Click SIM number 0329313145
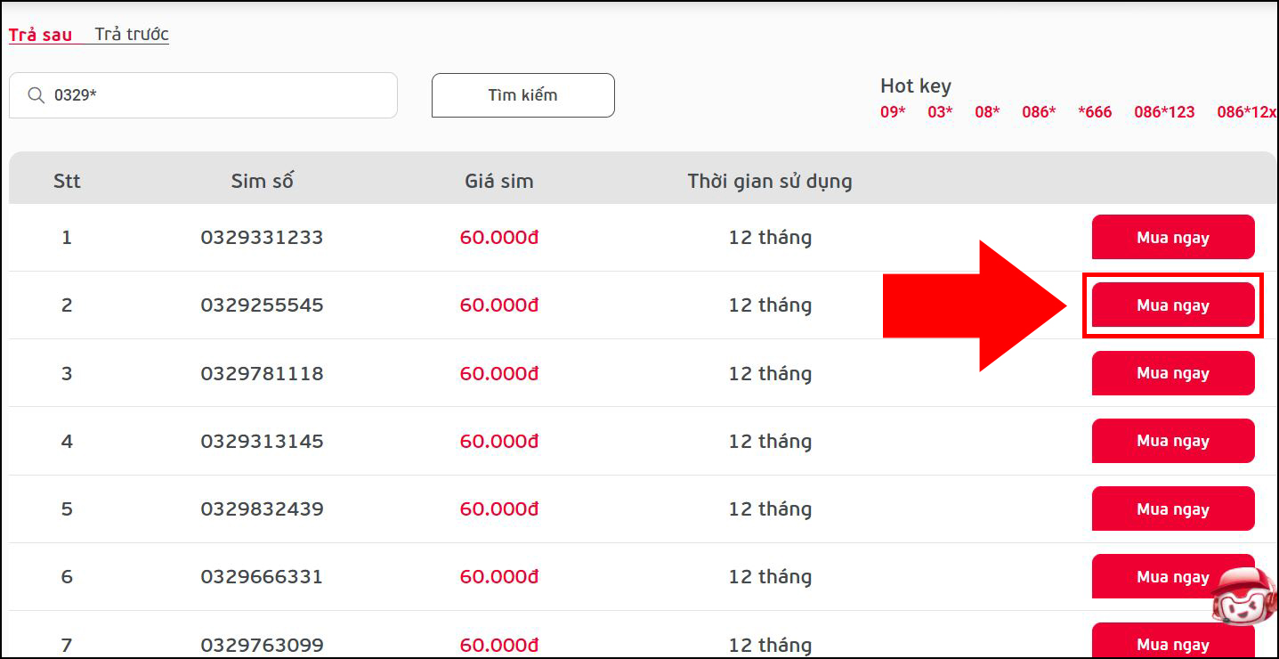Image resolution: width=1279 pixels, height=659 pixels. (x=262, y=441)
